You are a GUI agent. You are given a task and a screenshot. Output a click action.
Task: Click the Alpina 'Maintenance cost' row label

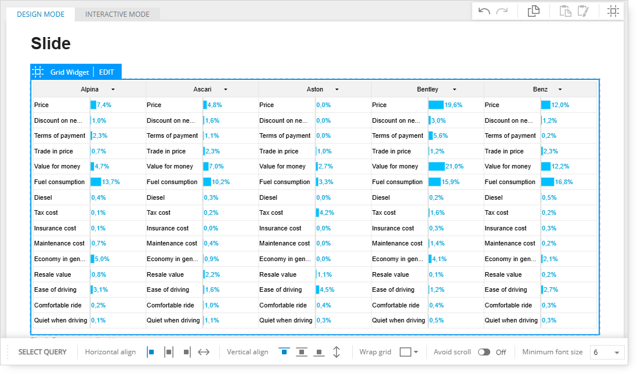[x=59, y=244]
